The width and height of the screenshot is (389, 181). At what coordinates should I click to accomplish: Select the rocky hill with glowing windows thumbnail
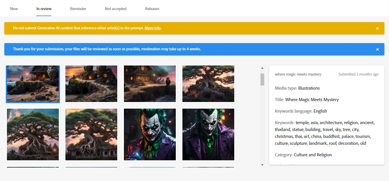tap(91, 84)
